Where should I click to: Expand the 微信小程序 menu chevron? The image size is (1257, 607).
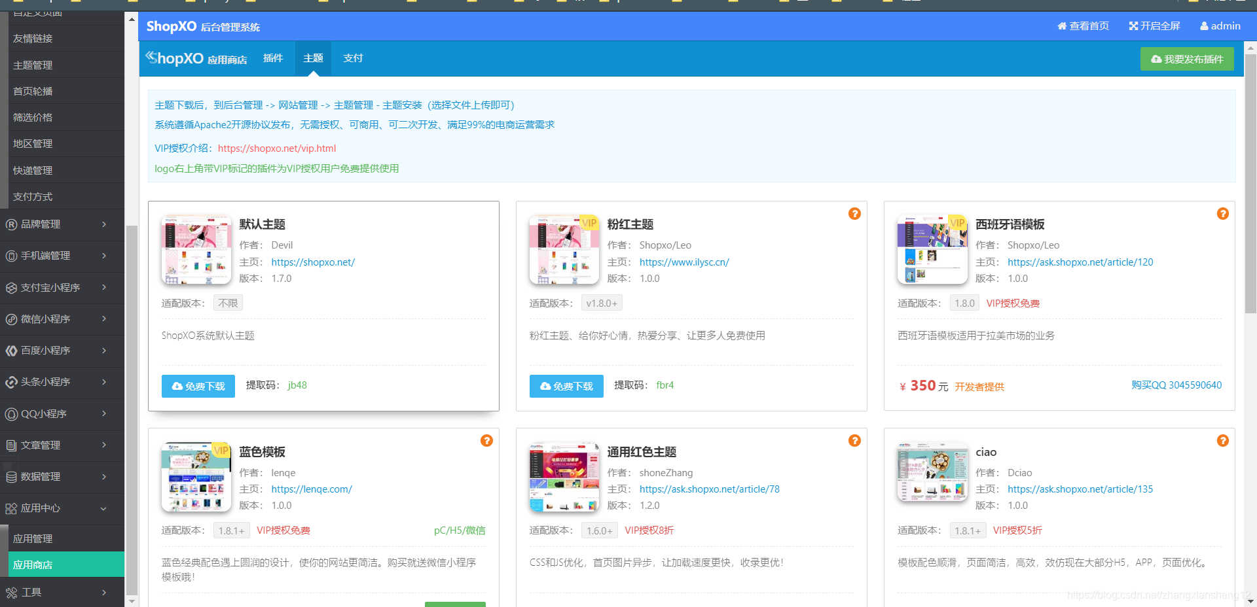point(104,319)
